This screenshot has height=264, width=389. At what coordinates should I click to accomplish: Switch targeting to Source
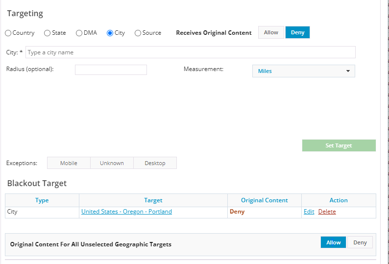pyautogui.click(x=138, y=33)
